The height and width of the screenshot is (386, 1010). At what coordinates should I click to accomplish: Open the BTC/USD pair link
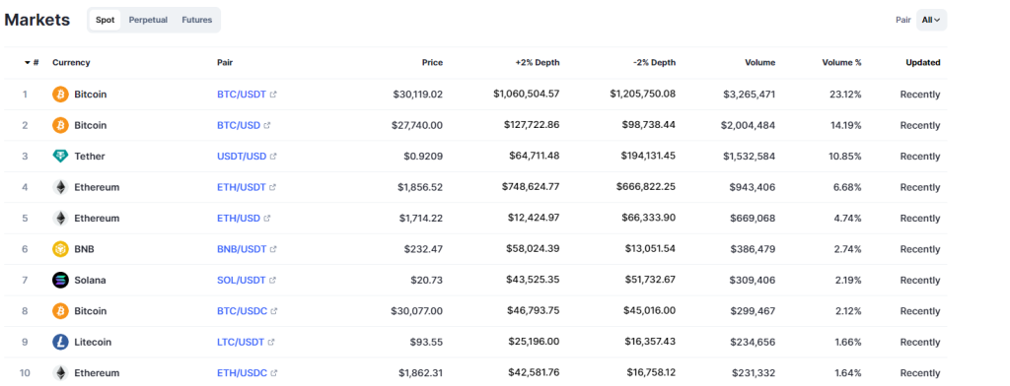239,125
